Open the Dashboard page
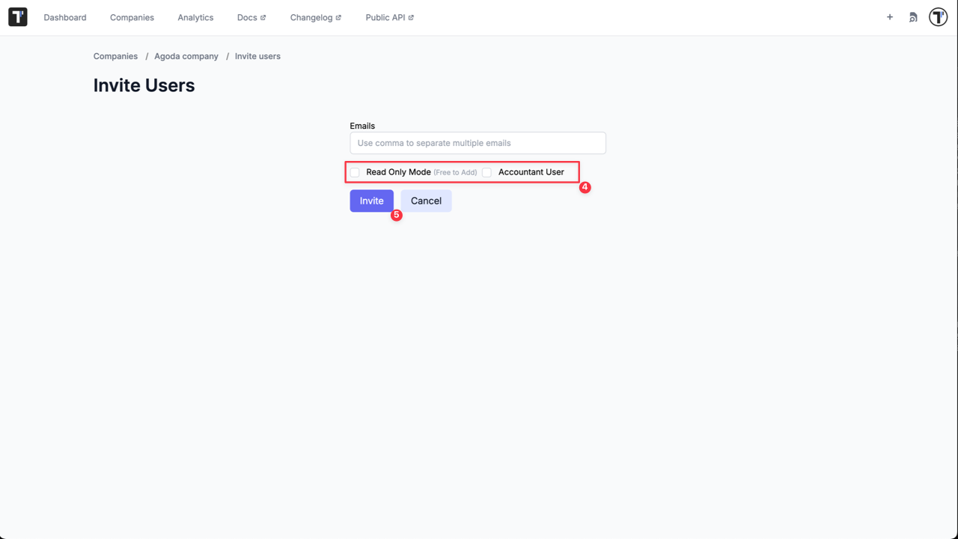The height and width of the screenshot is (539, 958). [65, 17]
